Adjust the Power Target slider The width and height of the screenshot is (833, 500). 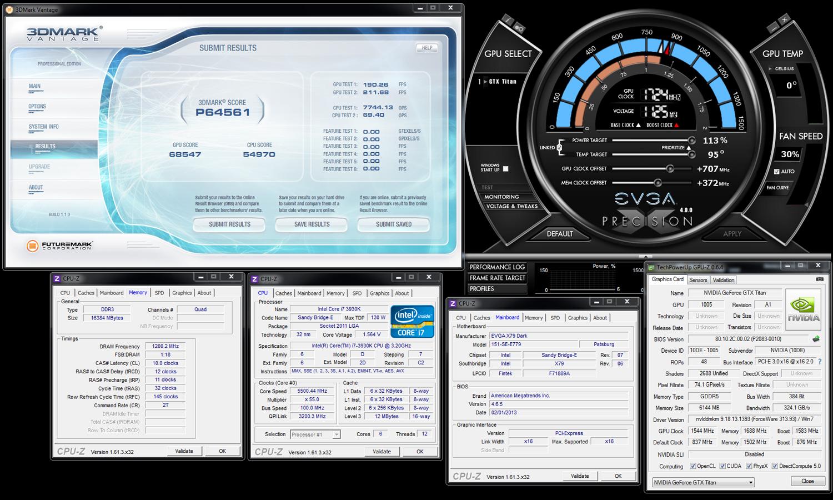pyautogui.click(x=691, y=141)
